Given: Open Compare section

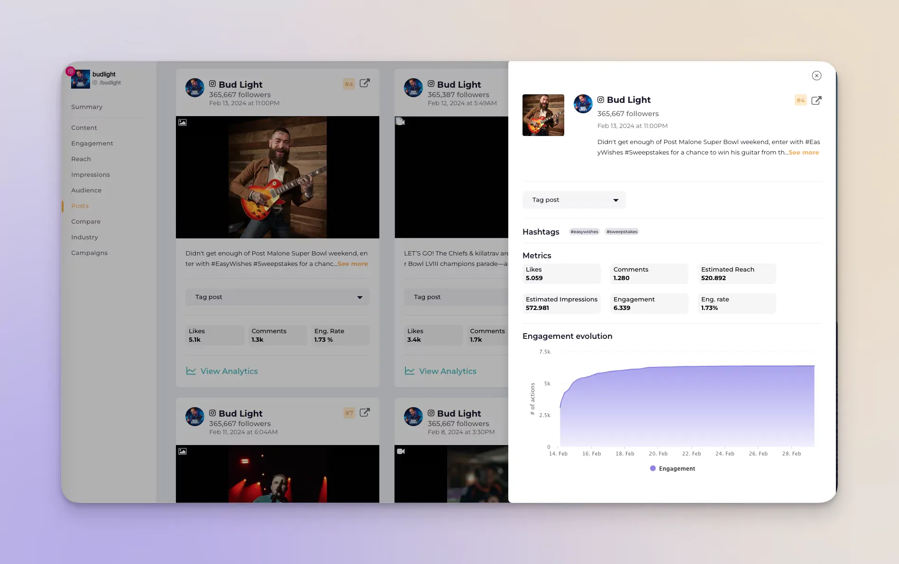Looking at the screenshot, I should click(86, 222).
